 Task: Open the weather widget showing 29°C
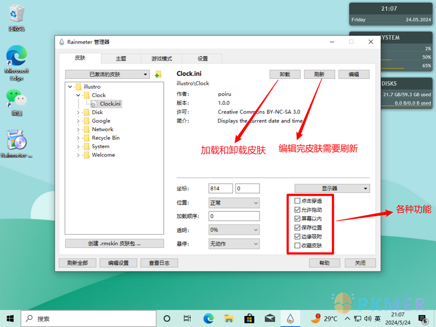pyautogui.click(x=324, y=318)
